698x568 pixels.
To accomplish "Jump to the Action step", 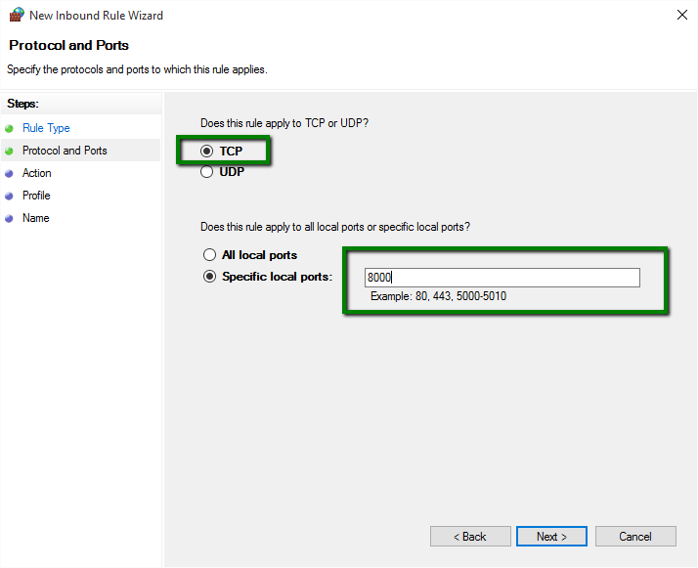I will (x=37, y=173).
